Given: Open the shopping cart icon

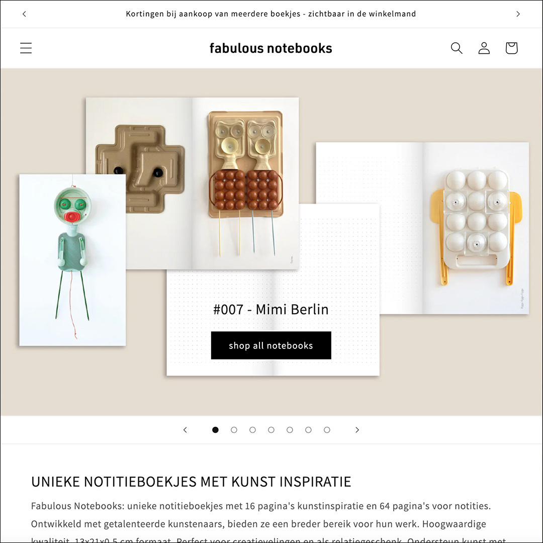Looking at the screenshot, I should tap(511, 48).
